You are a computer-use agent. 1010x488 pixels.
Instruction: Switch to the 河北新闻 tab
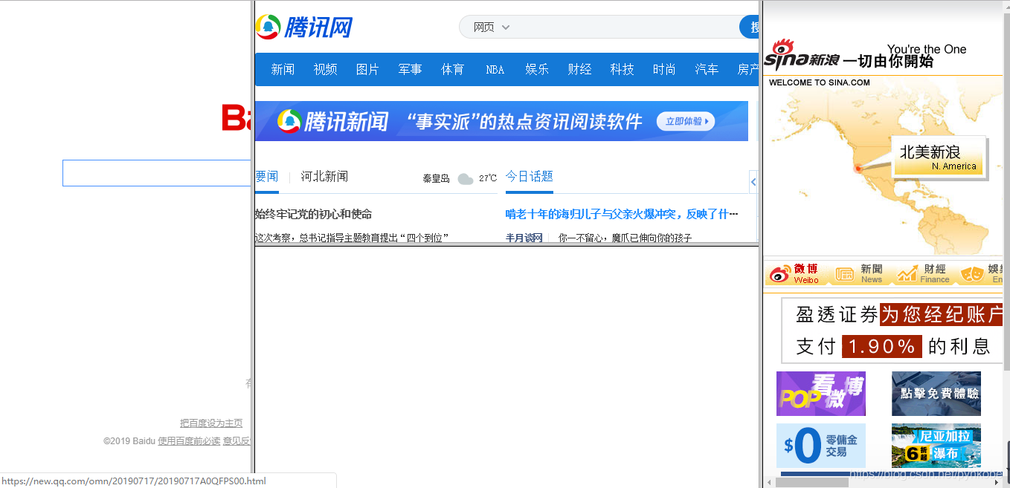(324, 177)
